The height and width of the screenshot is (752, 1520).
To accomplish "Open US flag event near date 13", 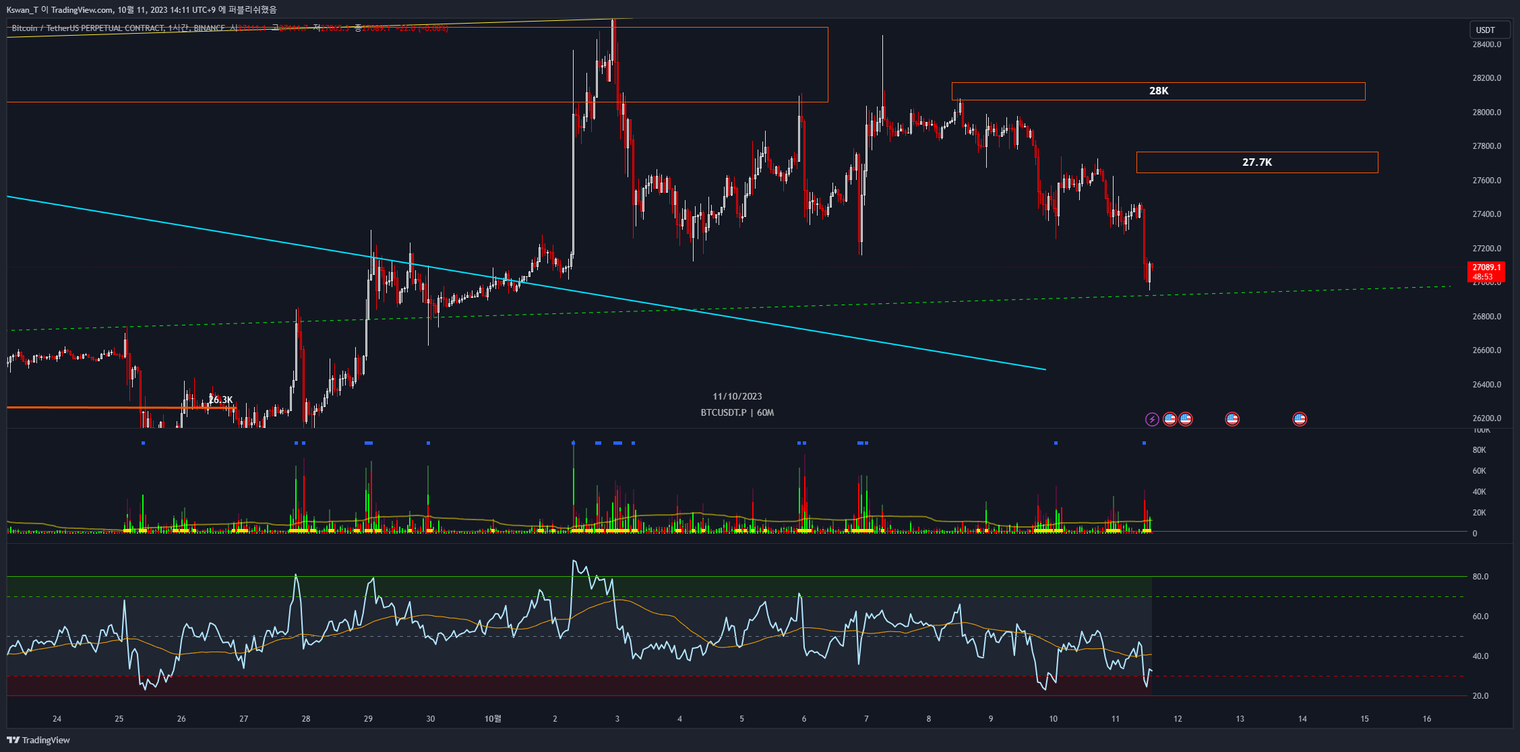I will [1232, 419].
